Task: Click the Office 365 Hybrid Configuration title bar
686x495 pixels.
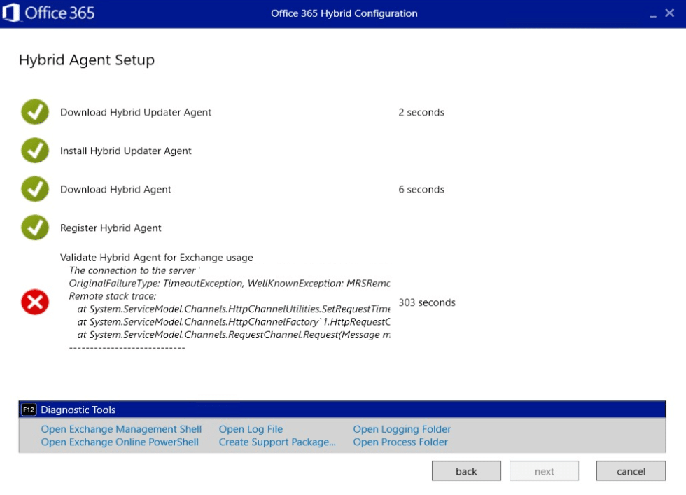Action: click(x=344, y=13)
